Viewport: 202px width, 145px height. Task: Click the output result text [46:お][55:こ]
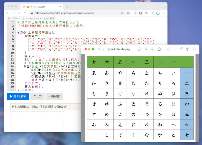tap(40, 107)
